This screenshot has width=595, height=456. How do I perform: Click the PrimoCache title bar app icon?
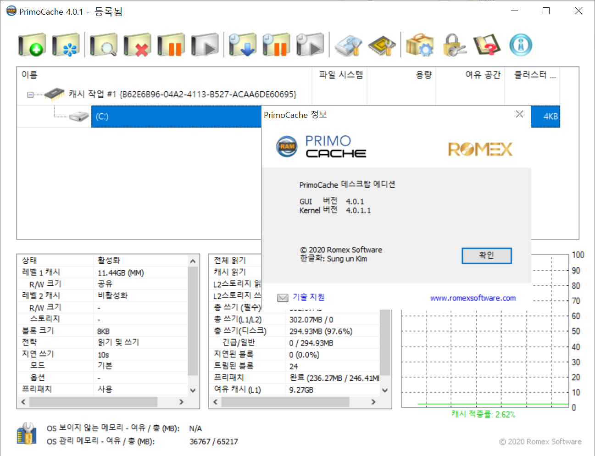(x=11, y=11)
